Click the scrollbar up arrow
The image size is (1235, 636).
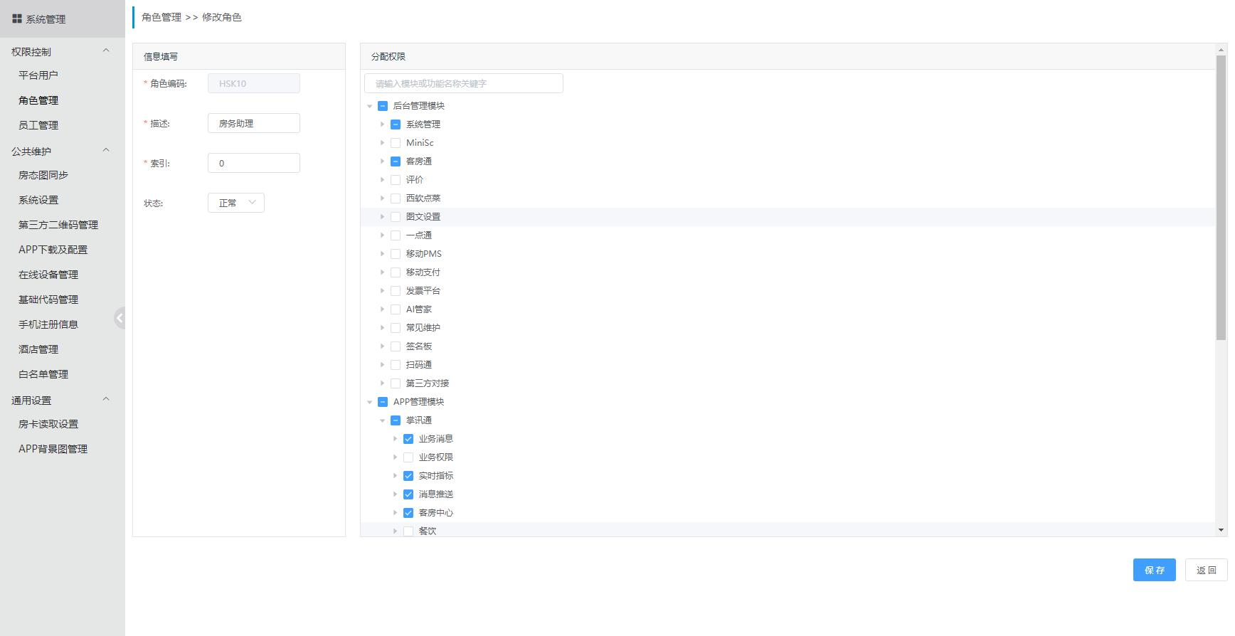tap(1221, 49)
